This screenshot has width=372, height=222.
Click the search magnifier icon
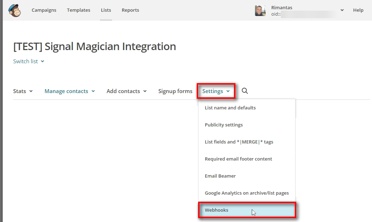245,91
